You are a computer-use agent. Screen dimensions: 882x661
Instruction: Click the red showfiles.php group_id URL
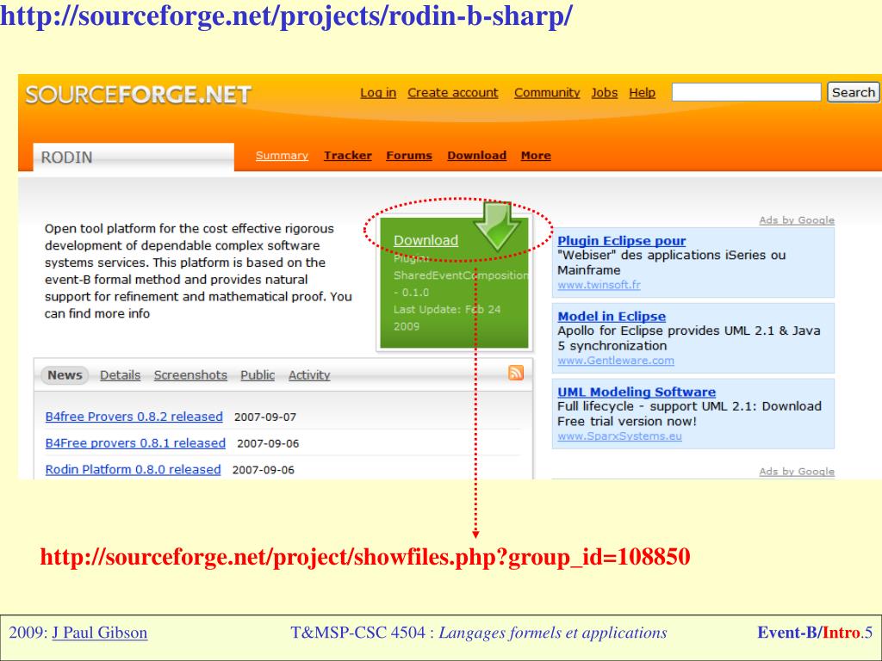365,557
